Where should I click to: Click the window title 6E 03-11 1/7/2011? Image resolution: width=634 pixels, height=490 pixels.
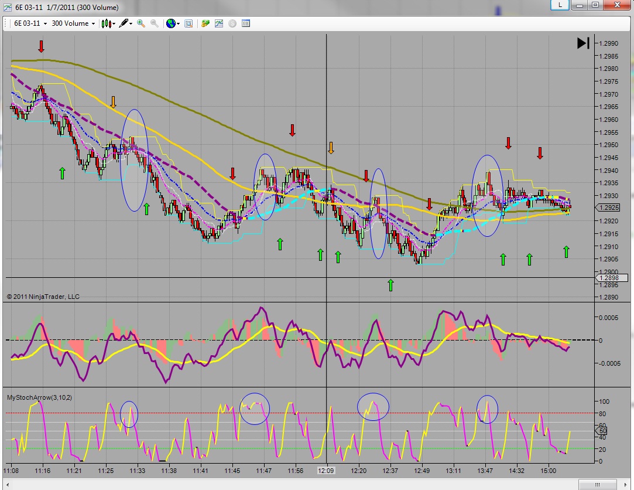pyautogui.click(x=67, y=7)
